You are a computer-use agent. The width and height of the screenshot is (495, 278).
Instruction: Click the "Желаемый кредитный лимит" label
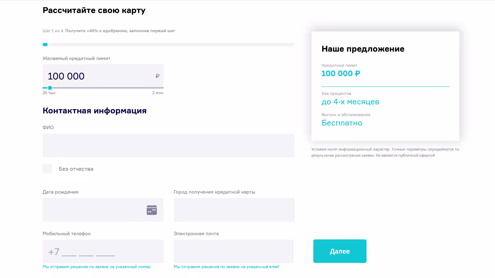(x=76, y=58)
